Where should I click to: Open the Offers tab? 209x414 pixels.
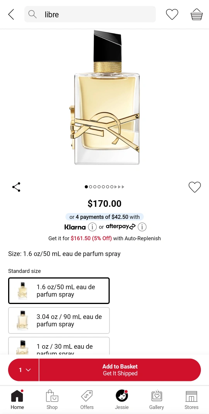coord(87,400)
